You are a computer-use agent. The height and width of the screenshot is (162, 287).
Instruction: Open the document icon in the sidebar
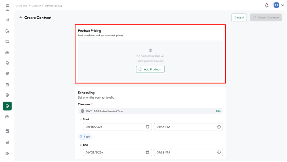7,31
